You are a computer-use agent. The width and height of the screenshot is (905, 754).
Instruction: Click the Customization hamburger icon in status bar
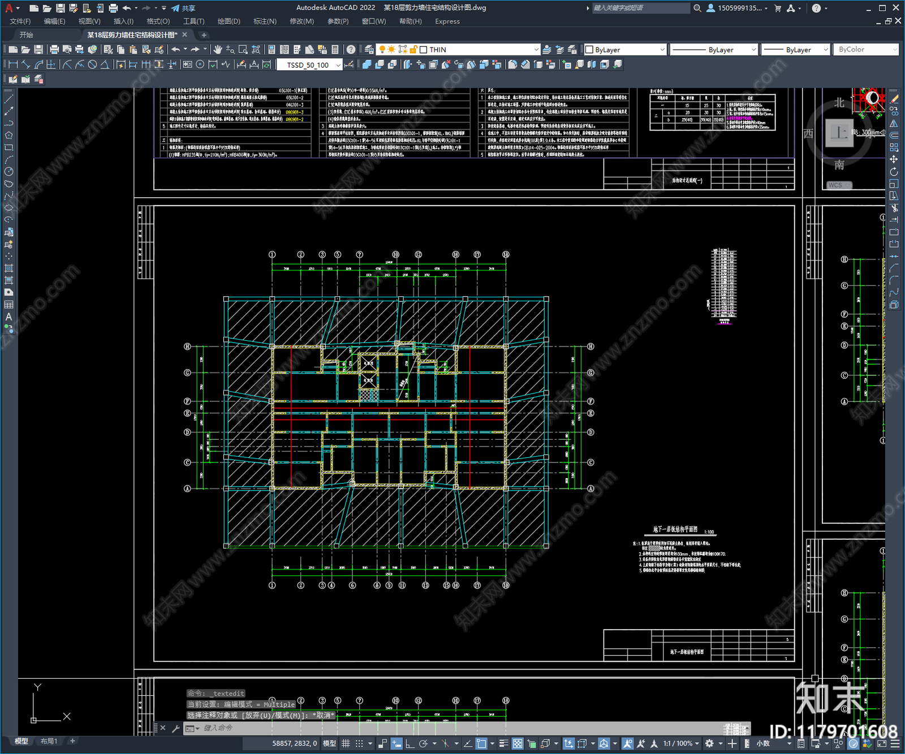click(895, 743)
